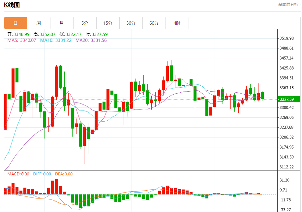The width and height of the screenshot is (302, 212).
Task: Click the MA10 indicator label
Action: (56, 40)
